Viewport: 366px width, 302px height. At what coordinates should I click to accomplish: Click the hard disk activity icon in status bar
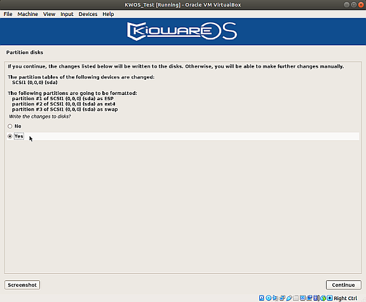click(261, 298)
